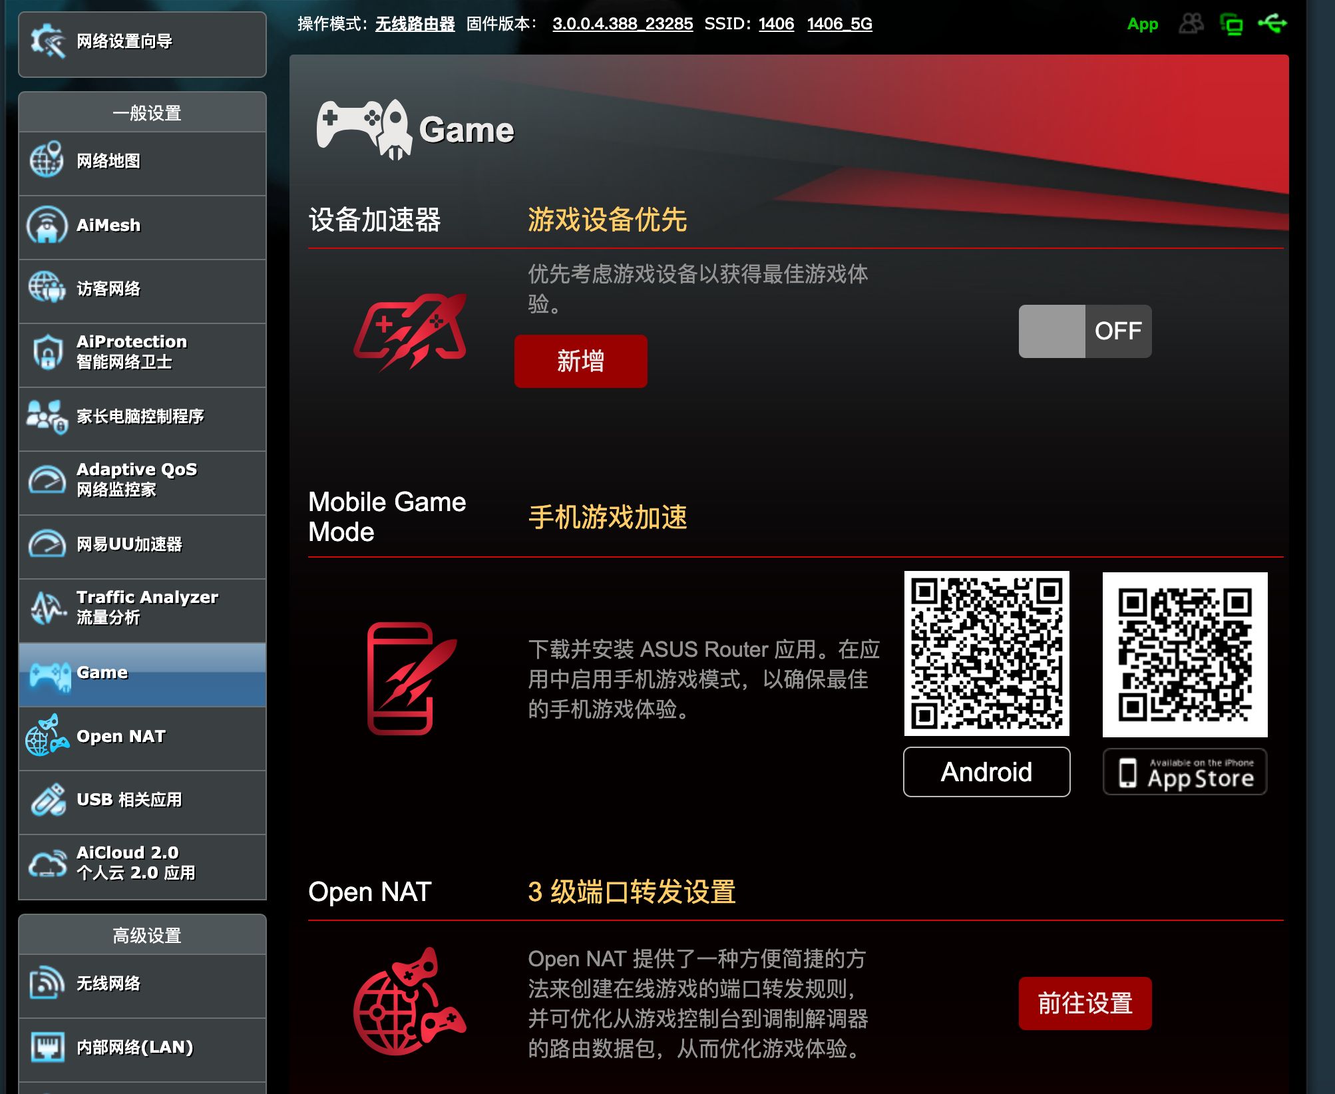Click the red Open NAT globe icon
The height and width of the screenshot is (1094, 1335).
coord(409,1002)
